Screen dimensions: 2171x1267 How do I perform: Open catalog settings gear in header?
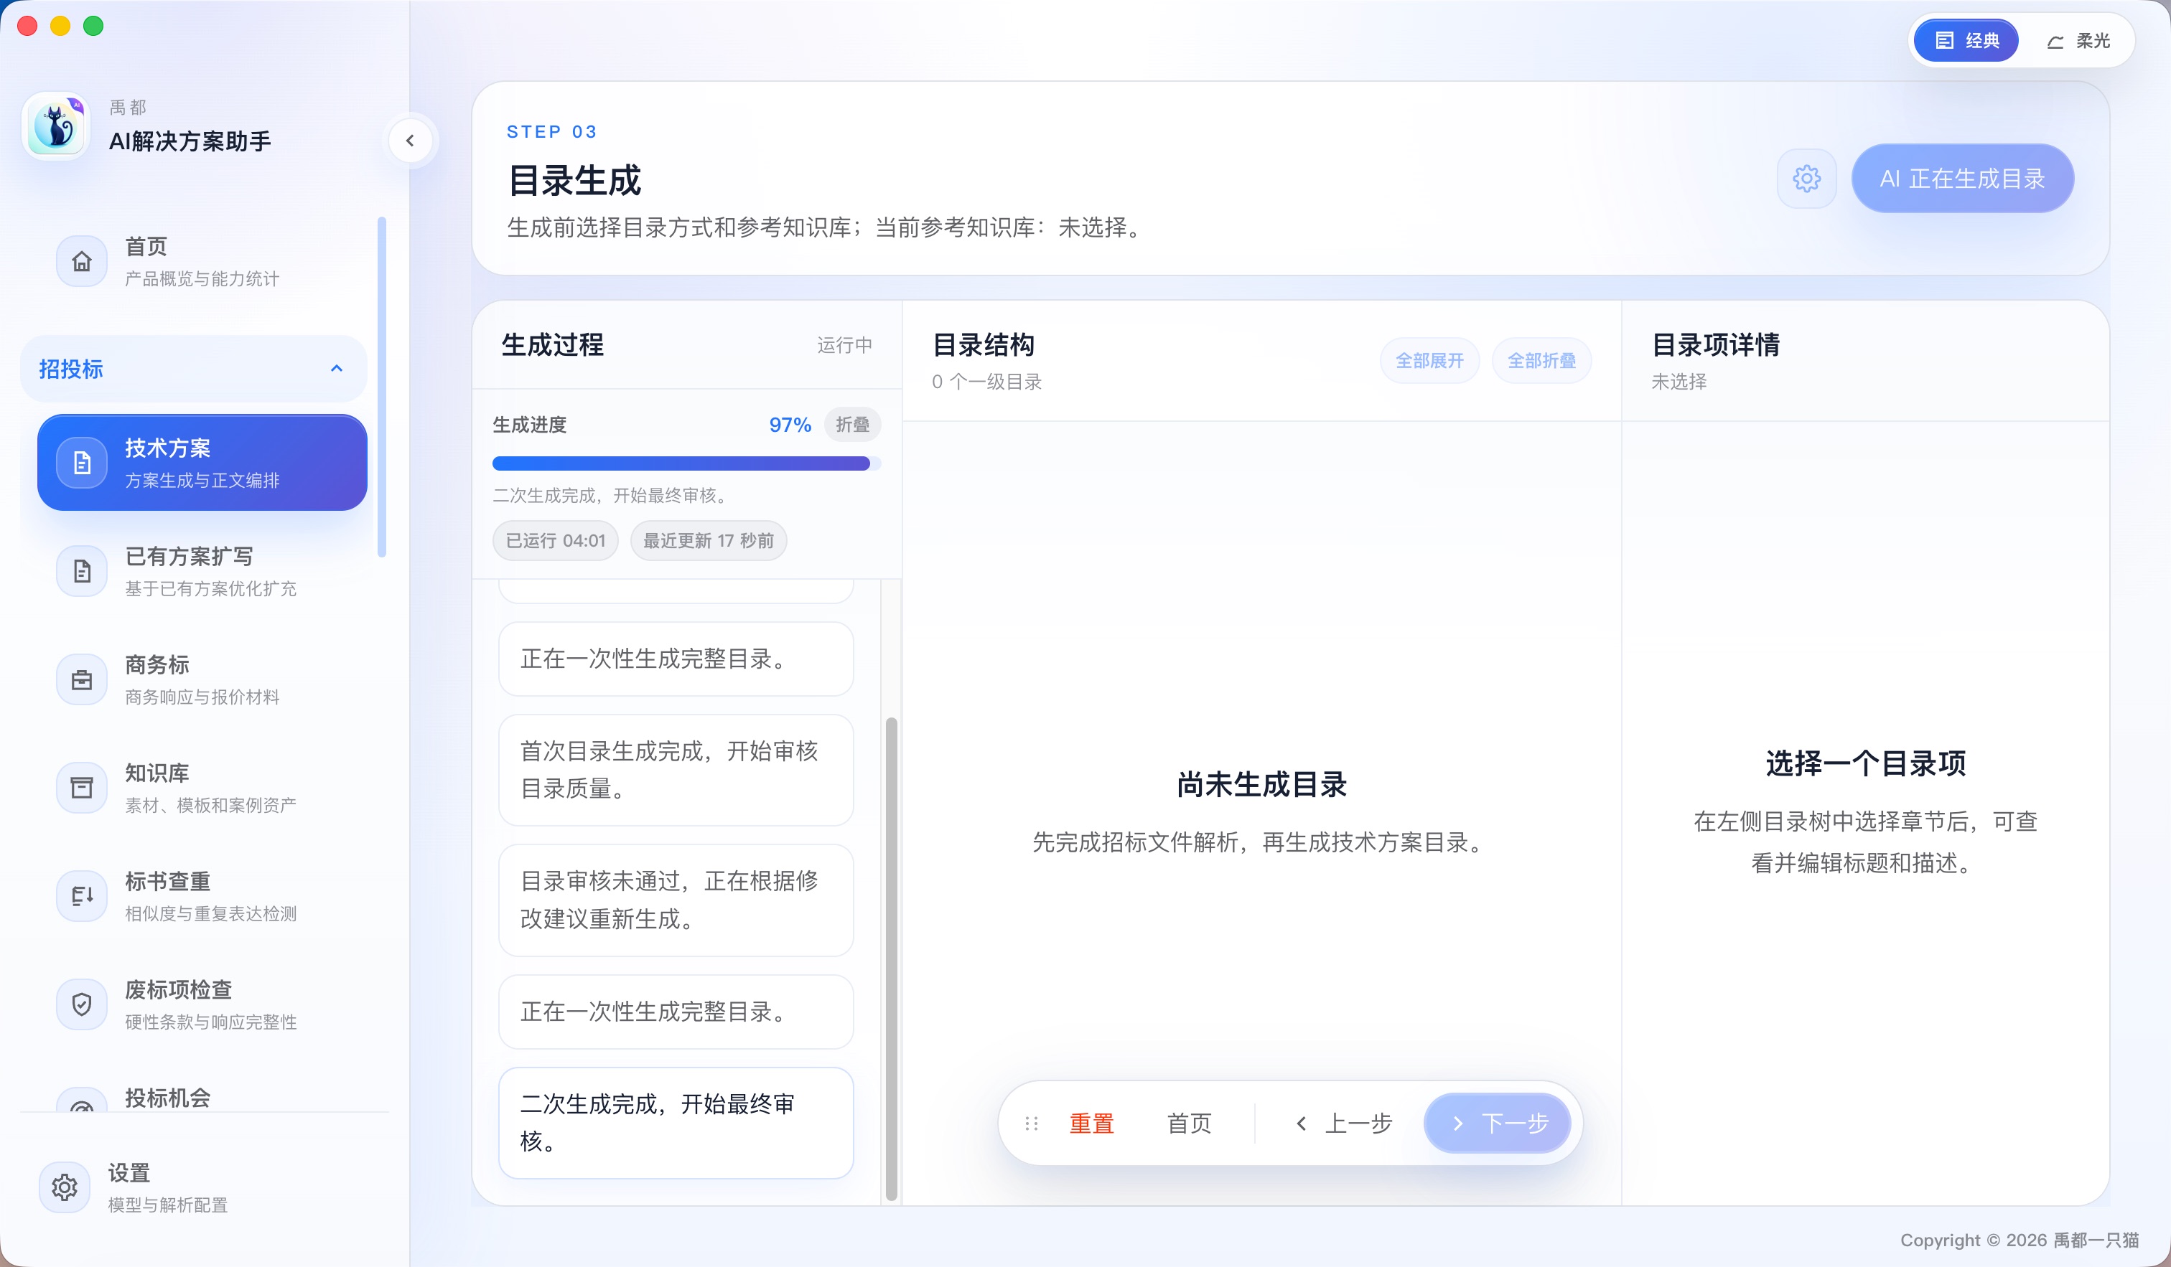click(1806, 178)
